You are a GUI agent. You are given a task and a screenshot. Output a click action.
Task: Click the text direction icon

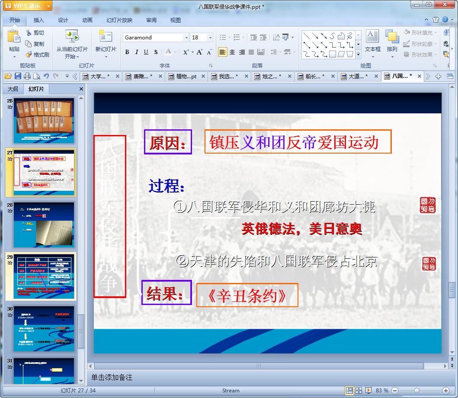tap(276, 37)
